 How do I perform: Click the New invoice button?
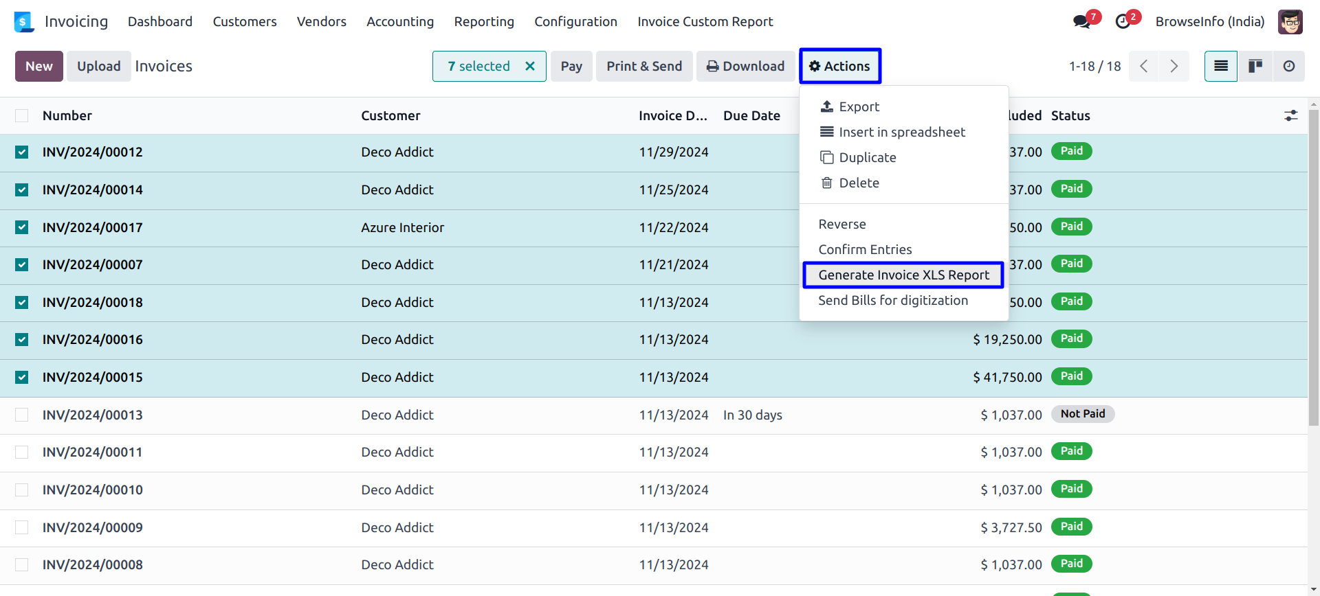(39, 67)
